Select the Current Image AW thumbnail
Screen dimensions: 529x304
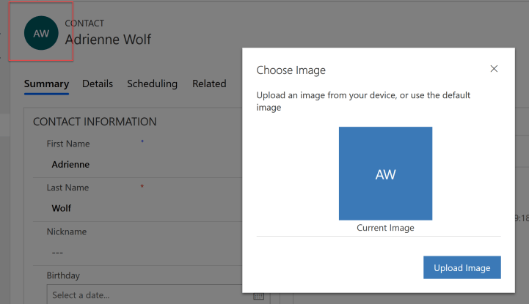385,174
